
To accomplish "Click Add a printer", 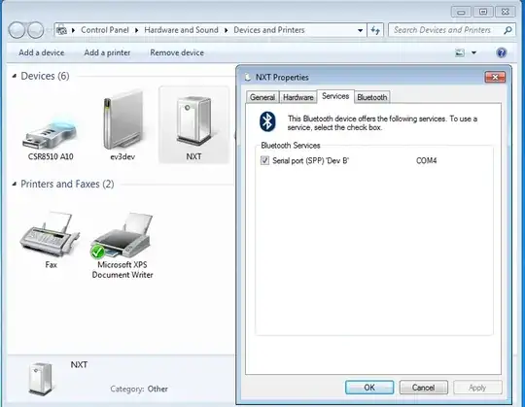I will pos(107,52).
